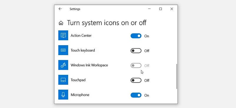Click the Touchpad icon tile
Screen dimensions: 236x108
pos(63,80)
